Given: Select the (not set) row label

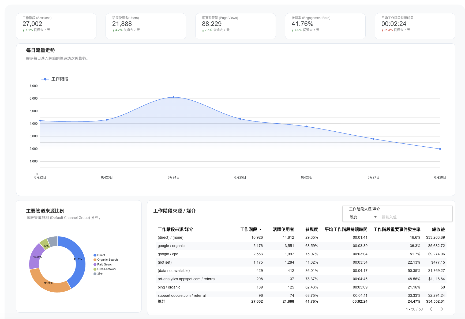Looking at the screenshot, I should [165, 262].
